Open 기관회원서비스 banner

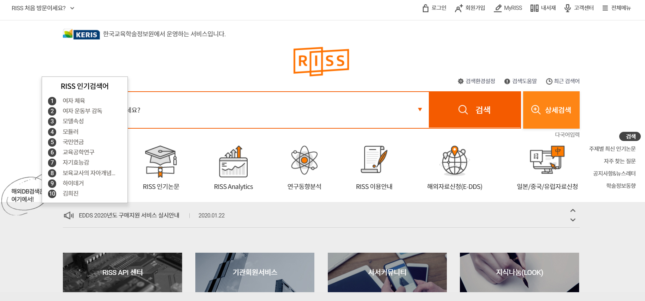[255, 272]
